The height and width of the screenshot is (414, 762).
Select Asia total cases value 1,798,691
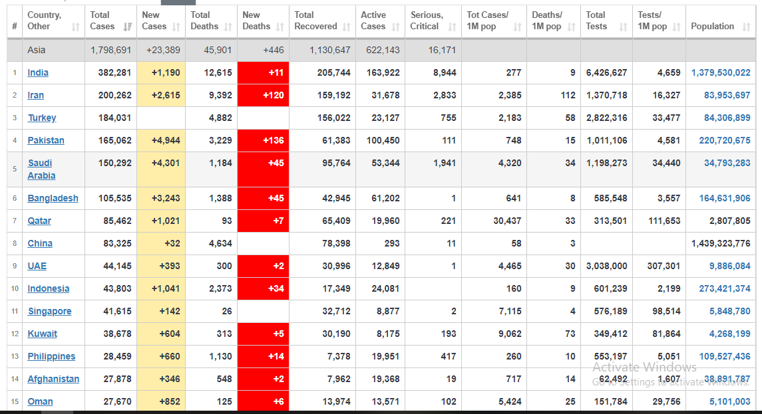click(x=110, y=50)
